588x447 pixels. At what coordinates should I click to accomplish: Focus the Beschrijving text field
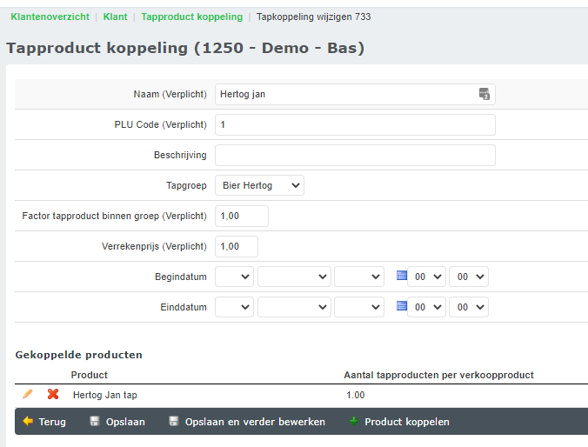tap(355, 155)
